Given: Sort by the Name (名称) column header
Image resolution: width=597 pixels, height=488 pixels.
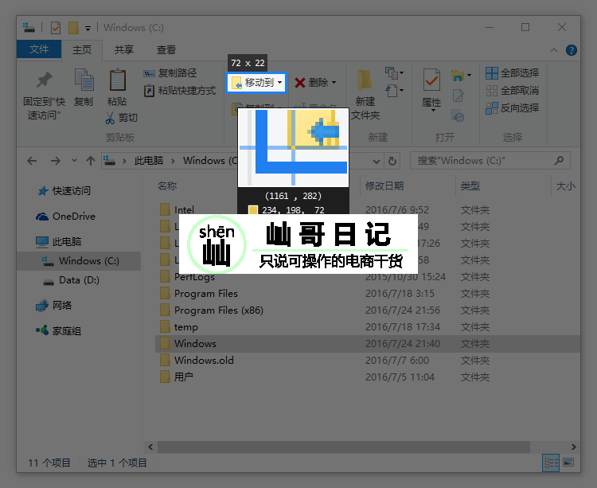Looking at the screenshot, I should pos(167,185).
